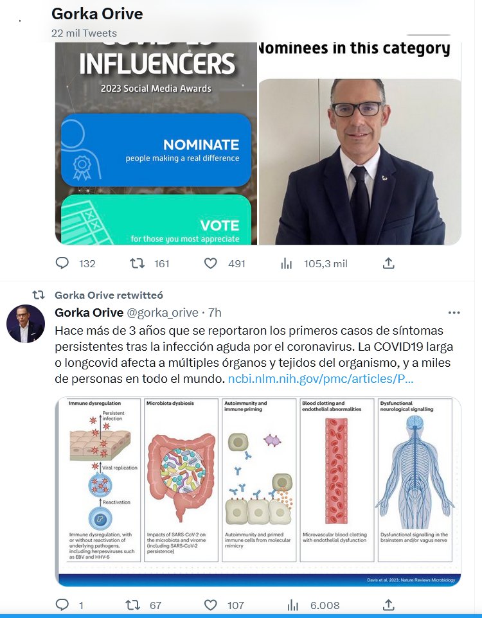Click Gorka Orive name on the tweet

[x=89, y=313]
